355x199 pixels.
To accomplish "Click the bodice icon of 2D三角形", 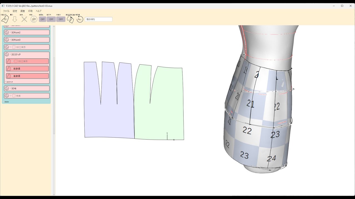I will (9, 61).
